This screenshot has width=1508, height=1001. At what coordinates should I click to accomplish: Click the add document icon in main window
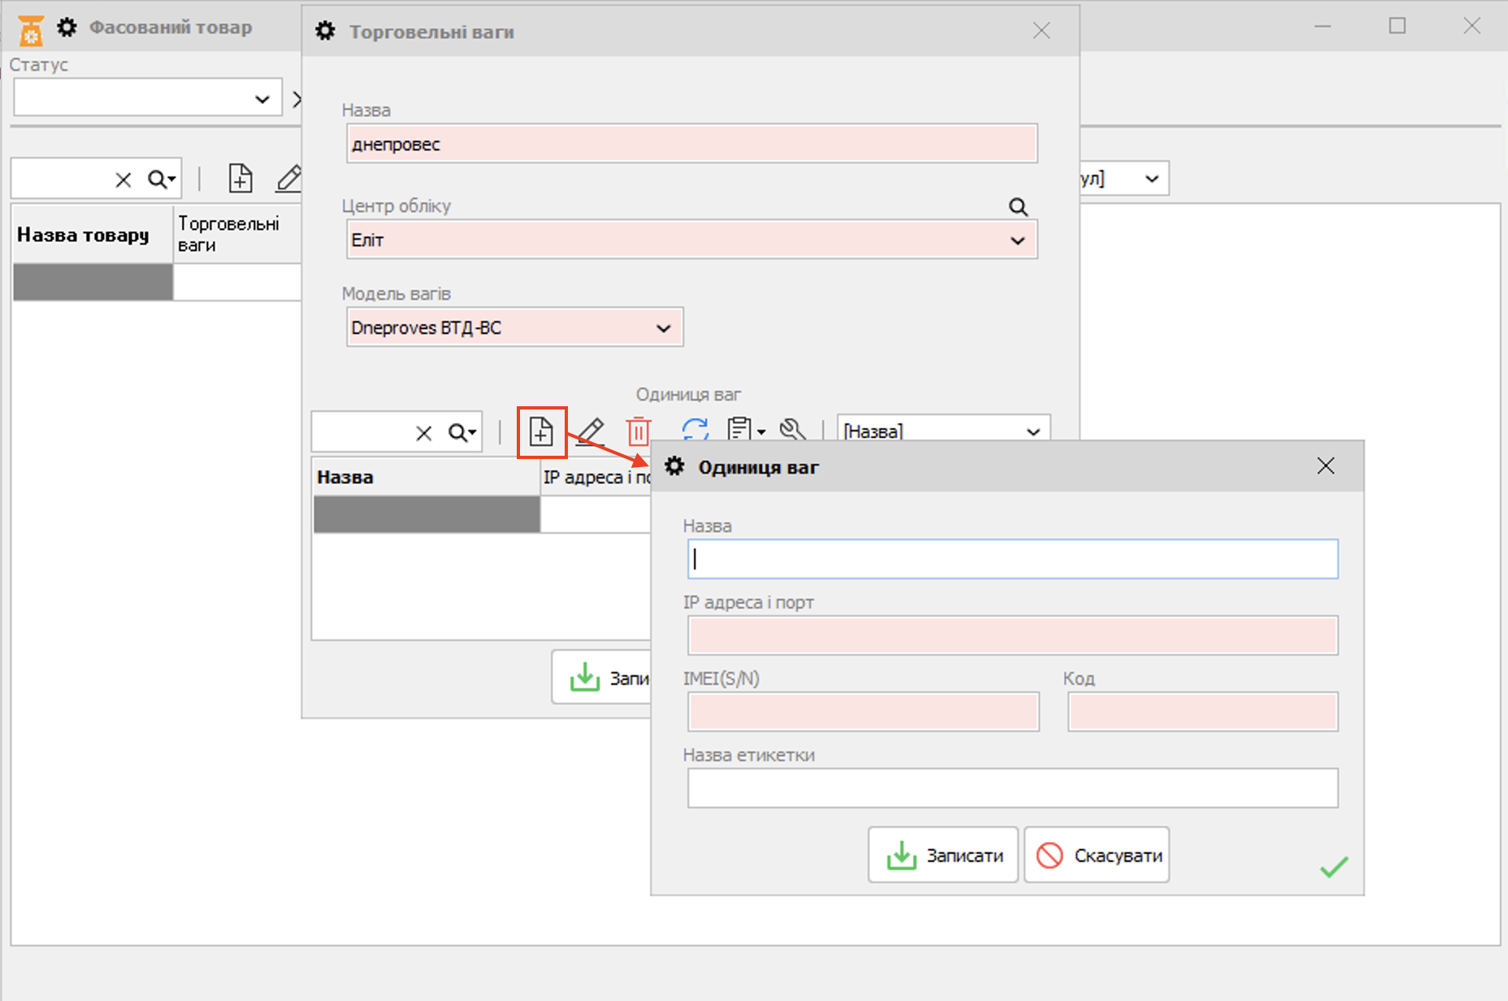(240, 178)
